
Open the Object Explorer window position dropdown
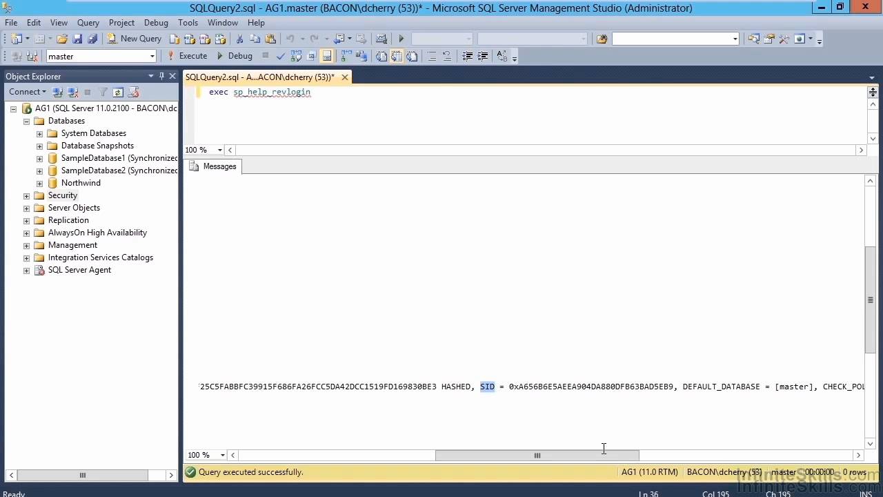click(x=151, y=76)
